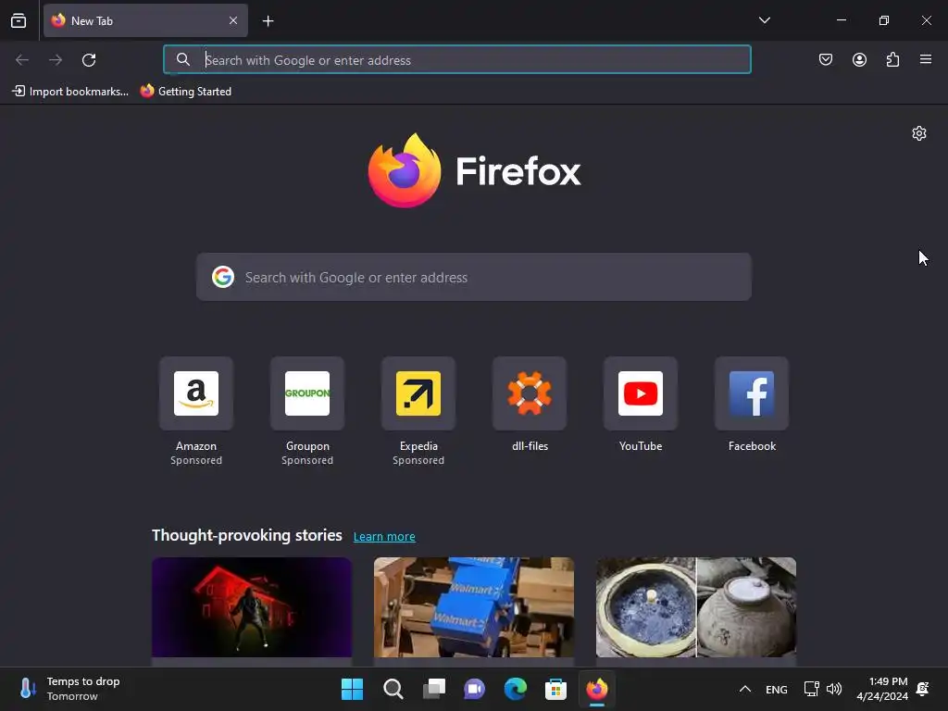Screen dimensions: 948x711
Task: Open the Windows Start menu
Action: tap(353, 689)
